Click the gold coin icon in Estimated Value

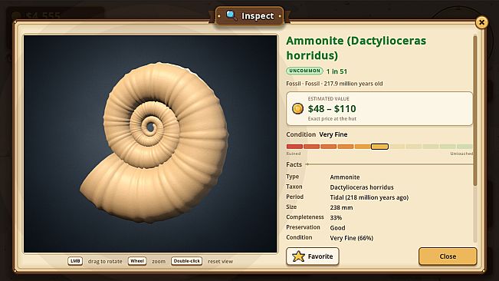(x=298, y=109)
